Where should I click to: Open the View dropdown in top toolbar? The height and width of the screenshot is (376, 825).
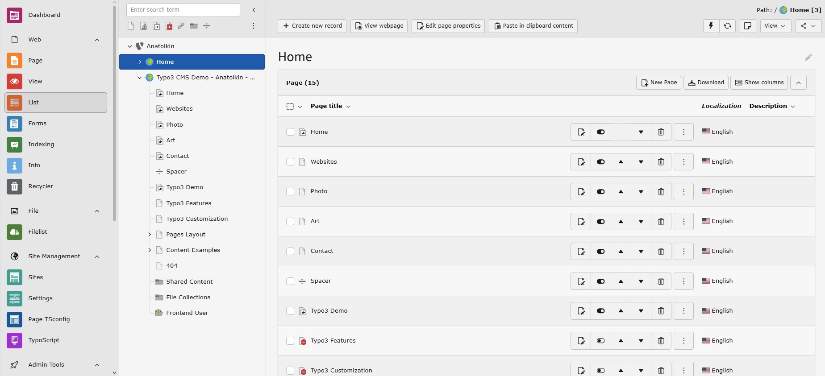775,26
